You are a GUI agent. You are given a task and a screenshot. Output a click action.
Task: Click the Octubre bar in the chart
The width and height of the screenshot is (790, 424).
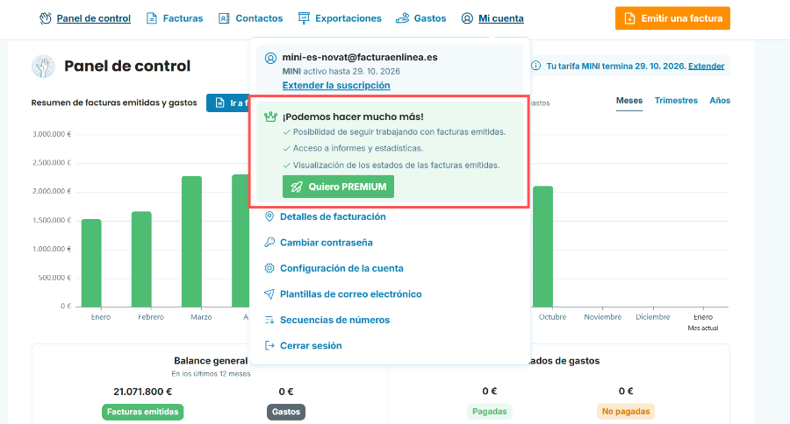pos(542,246)
